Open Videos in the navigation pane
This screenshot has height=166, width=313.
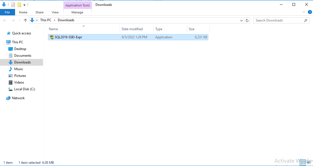click(x=19, y=82)
